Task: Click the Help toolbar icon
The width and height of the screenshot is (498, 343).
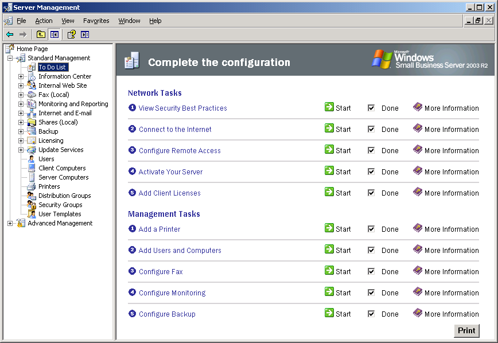Action: tap(72, 34)
